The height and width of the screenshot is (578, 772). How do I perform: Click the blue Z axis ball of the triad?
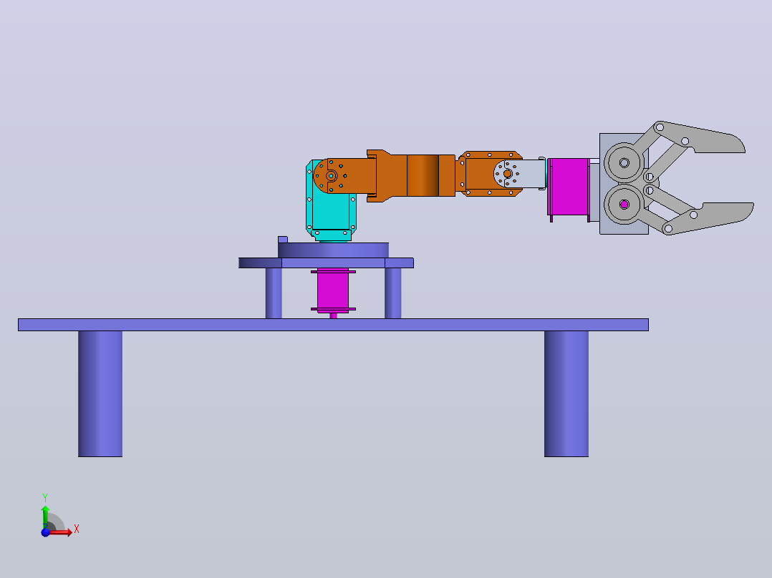click(45, 533)
